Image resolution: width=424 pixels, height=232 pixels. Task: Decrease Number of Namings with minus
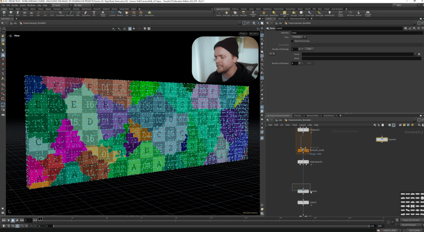point(303,49)
